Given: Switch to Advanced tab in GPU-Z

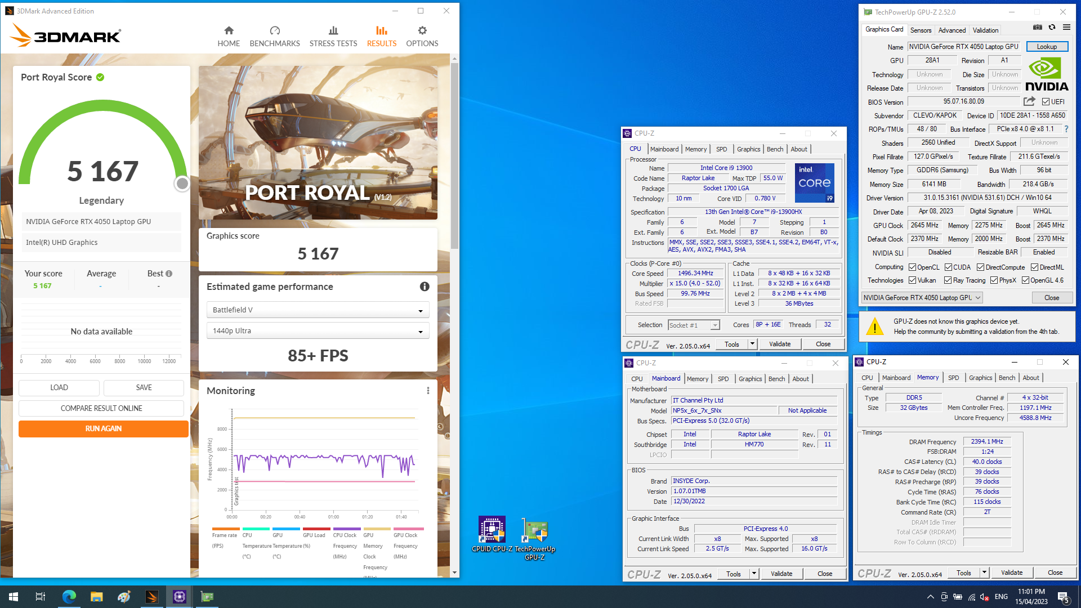Looking at the screenshot, I should coord(952,30).
